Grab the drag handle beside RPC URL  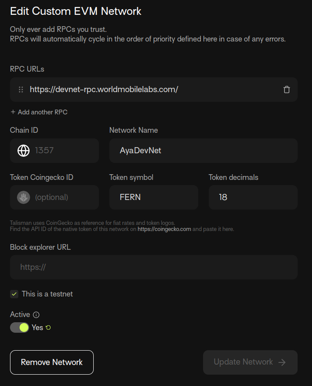(21, 90)
